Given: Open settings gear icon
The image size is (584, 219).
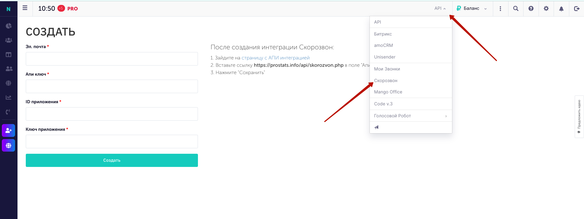Looking at the screenshot, I should tap(546, 9).
